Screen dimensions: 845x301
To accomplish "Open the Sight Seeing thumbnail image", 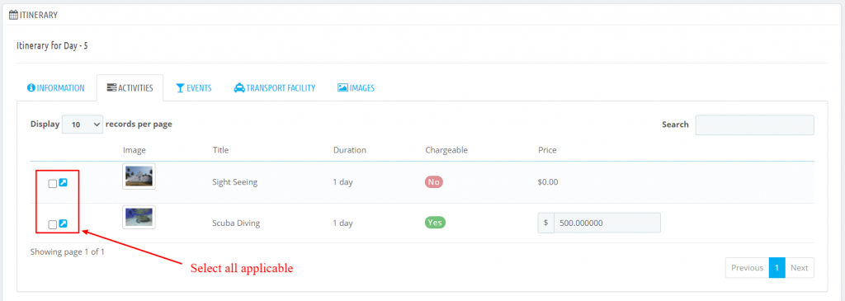I will click(139, 176).
